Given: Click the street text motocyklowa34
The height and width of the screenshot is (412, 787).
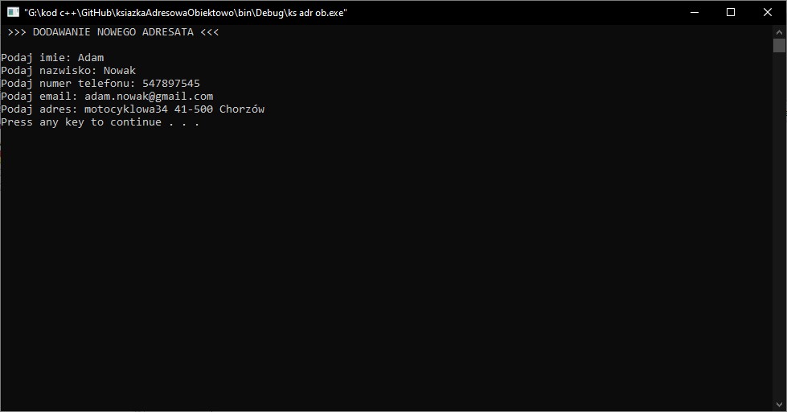Looking at the screenshot, I should [x=126, y=109].
